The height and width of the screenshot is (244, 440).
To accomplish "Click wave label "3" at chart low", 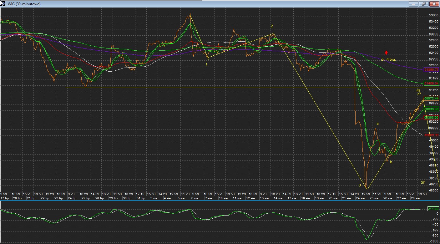I will (360, 186).
